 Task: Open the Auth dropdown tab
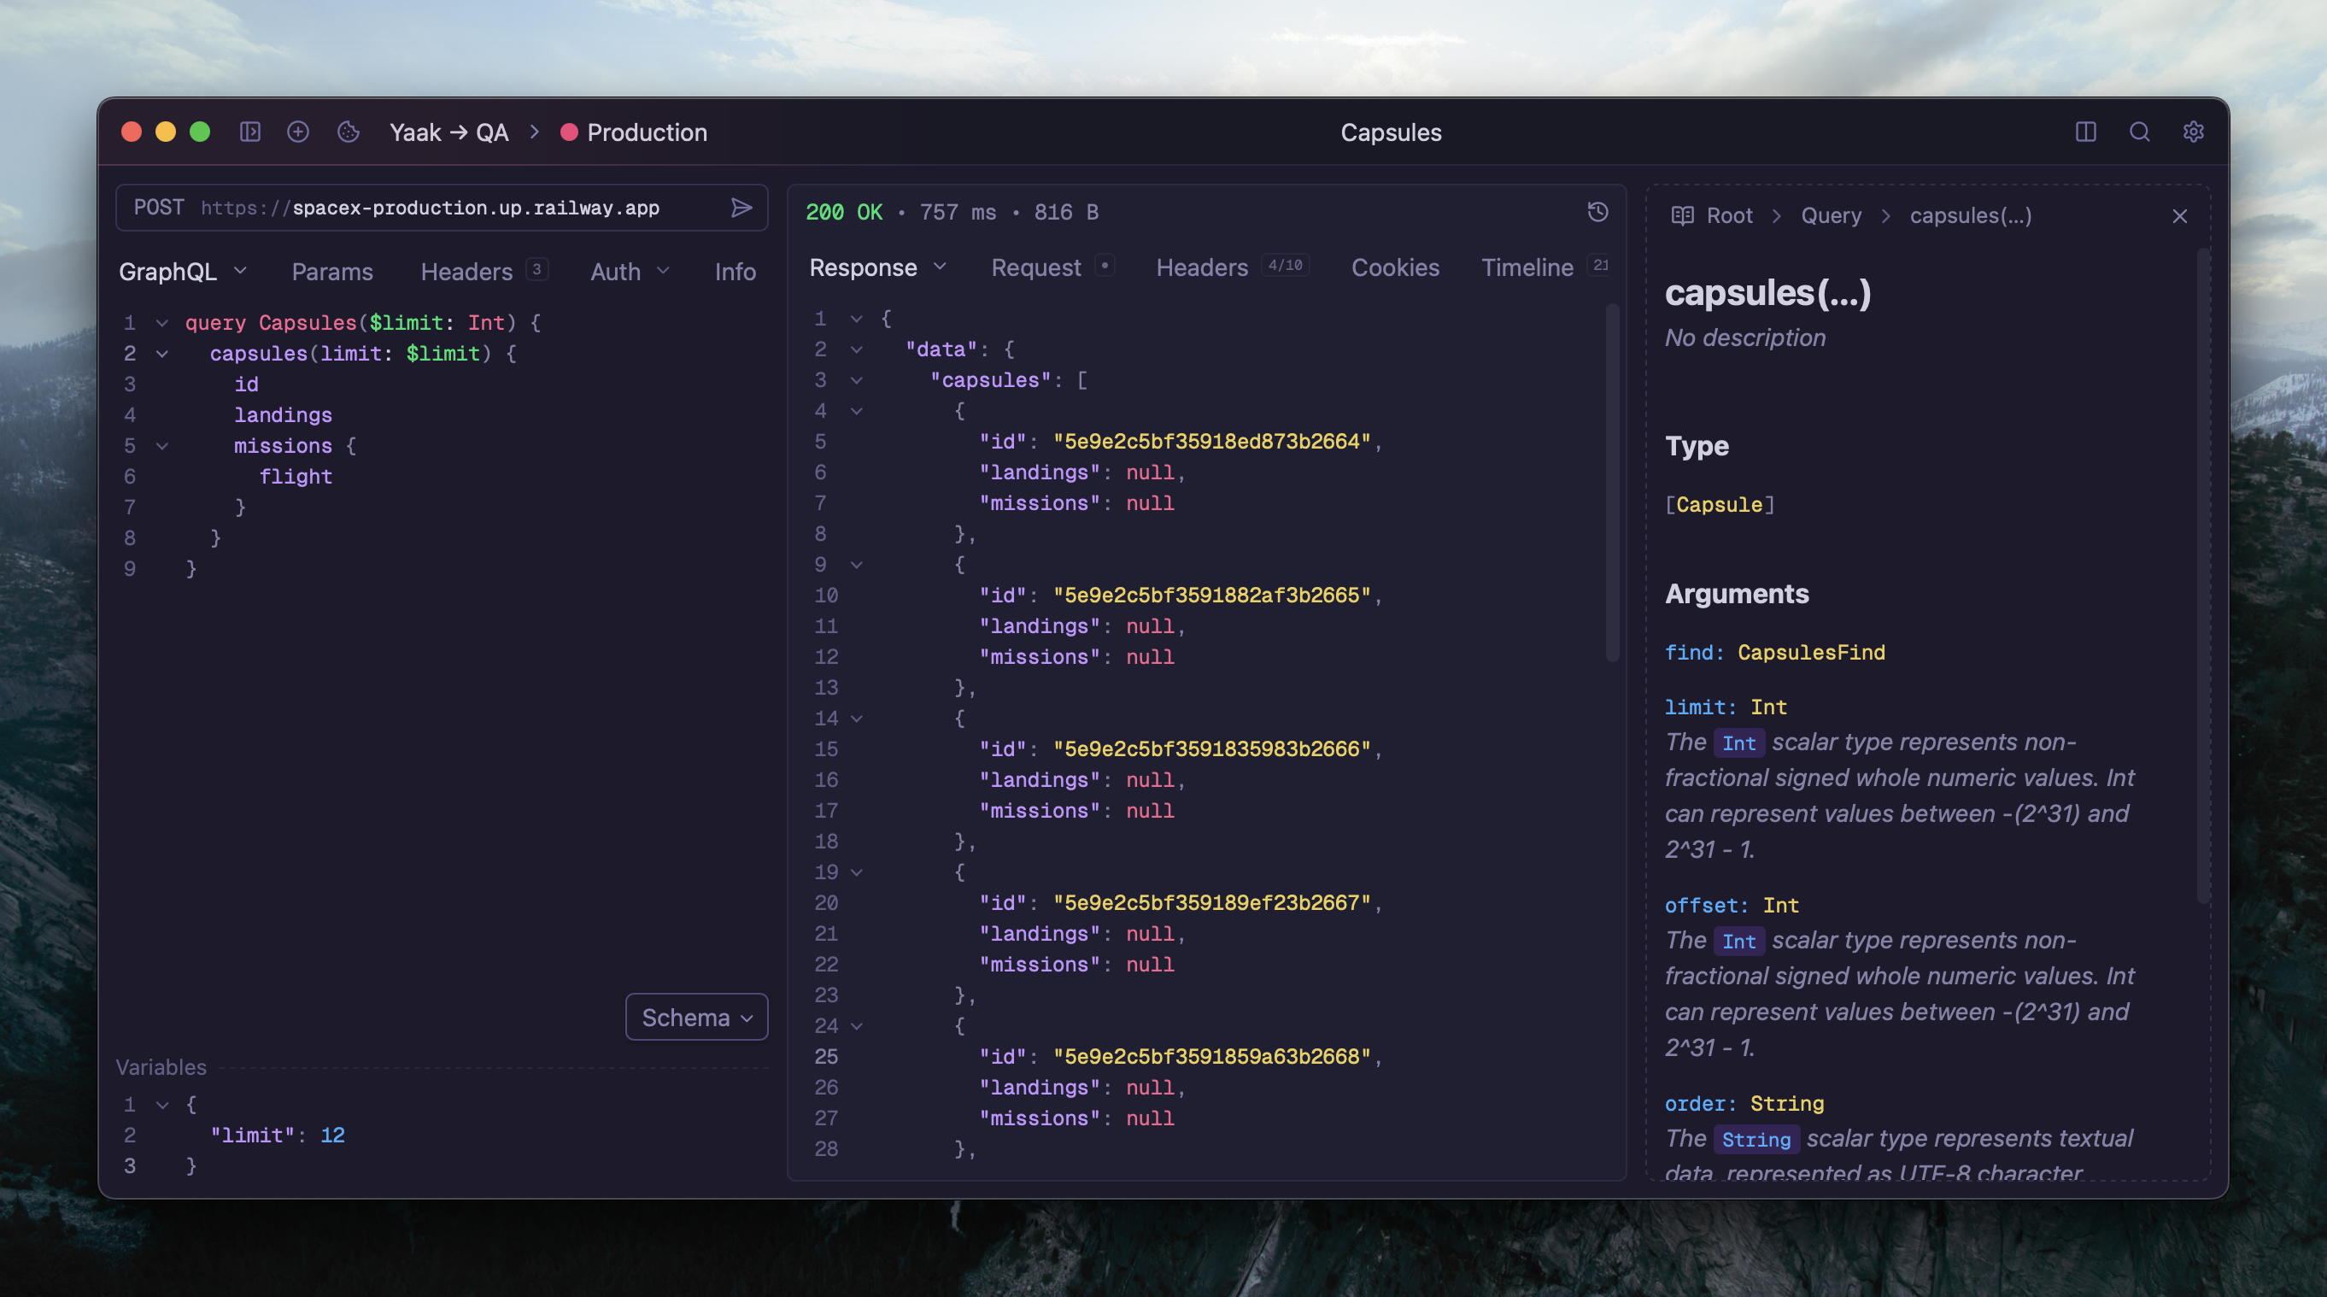[629, 272]
